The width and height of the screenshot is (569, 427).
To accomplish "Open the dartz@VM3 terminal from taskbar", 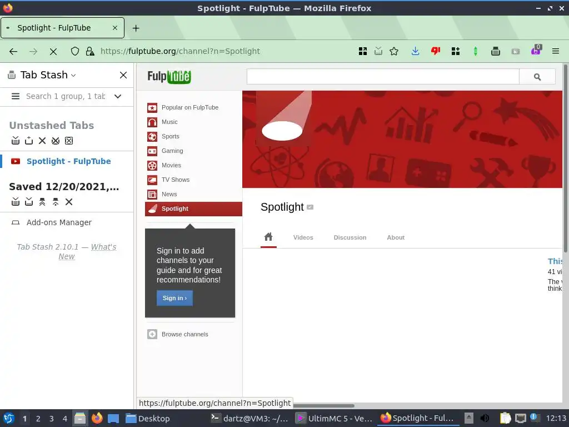I will [x=249, y=418].
